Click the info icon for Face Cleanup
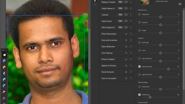The width and height of the screenshot is (185, 104). pyautogui.click(x=126, y=53)
